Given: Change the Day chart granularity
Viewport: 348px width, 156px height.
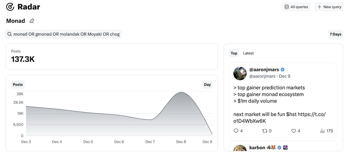Looking at the screenshot, I should tap(207, 85).
